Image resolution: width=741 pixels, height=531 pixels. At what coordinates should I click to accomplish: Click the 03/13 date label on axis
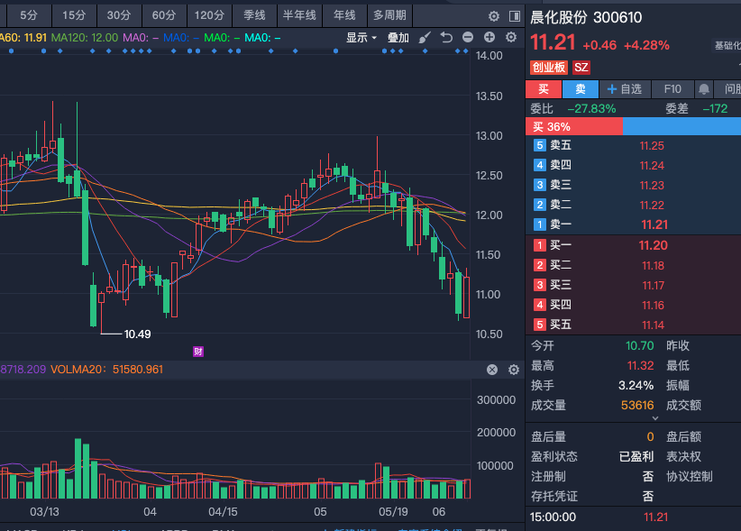point(44,512)
